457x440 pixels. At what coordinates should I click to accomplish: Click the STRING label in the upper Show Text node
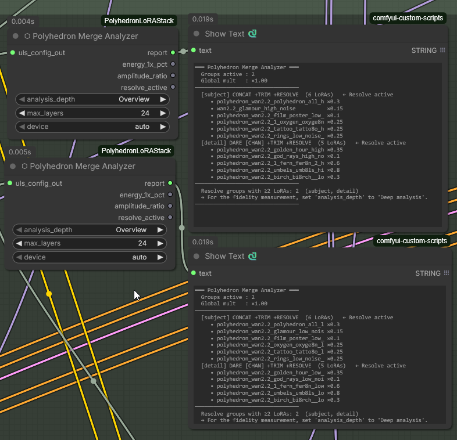click(x=424, y=51)
